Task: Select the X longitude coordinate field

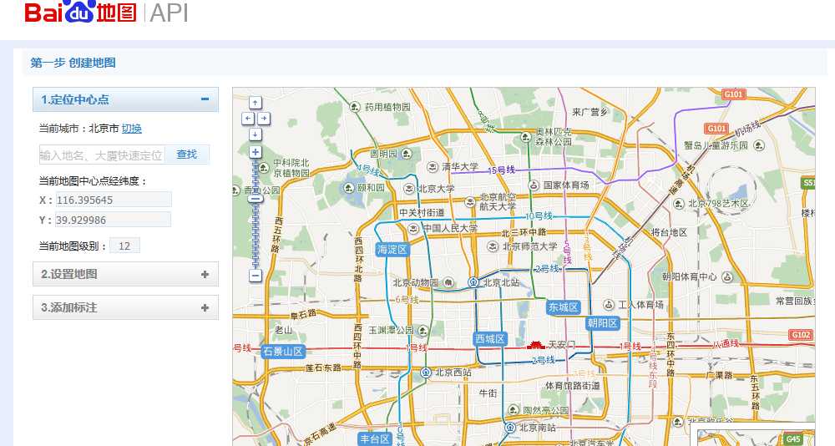Action: (114, 200)
